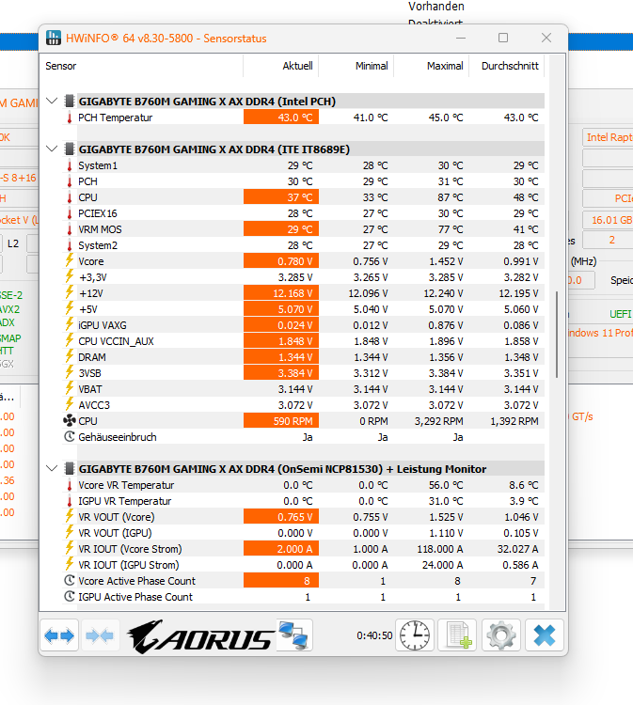Click the thermometer icon beside Vcore VR Temperatur
Screen dimensions: 633x705
70,485
